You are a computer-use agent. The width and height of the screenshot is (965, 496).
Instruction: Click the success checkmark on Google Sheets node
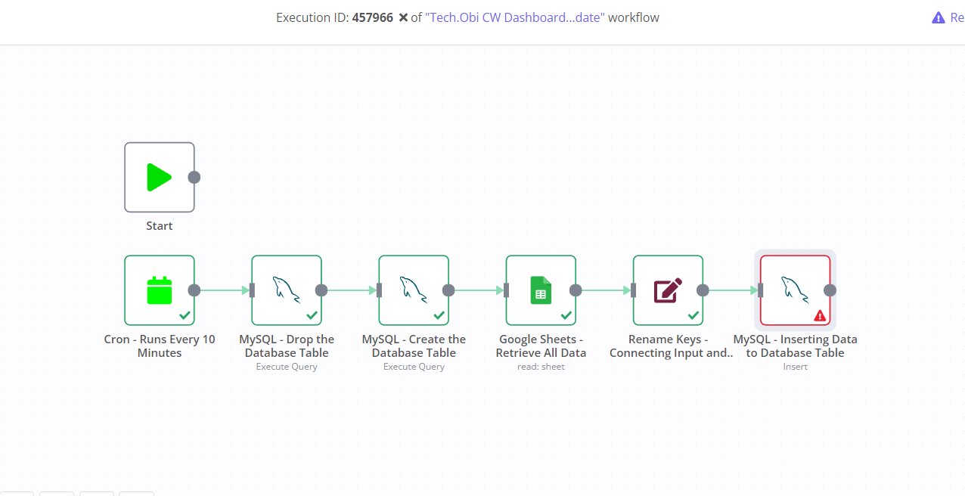(566, 315)
